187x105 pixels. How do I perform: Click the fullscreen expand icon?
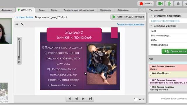144,10
